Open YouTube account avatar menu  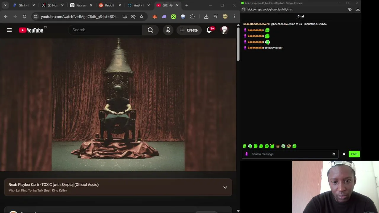(224, 30)
